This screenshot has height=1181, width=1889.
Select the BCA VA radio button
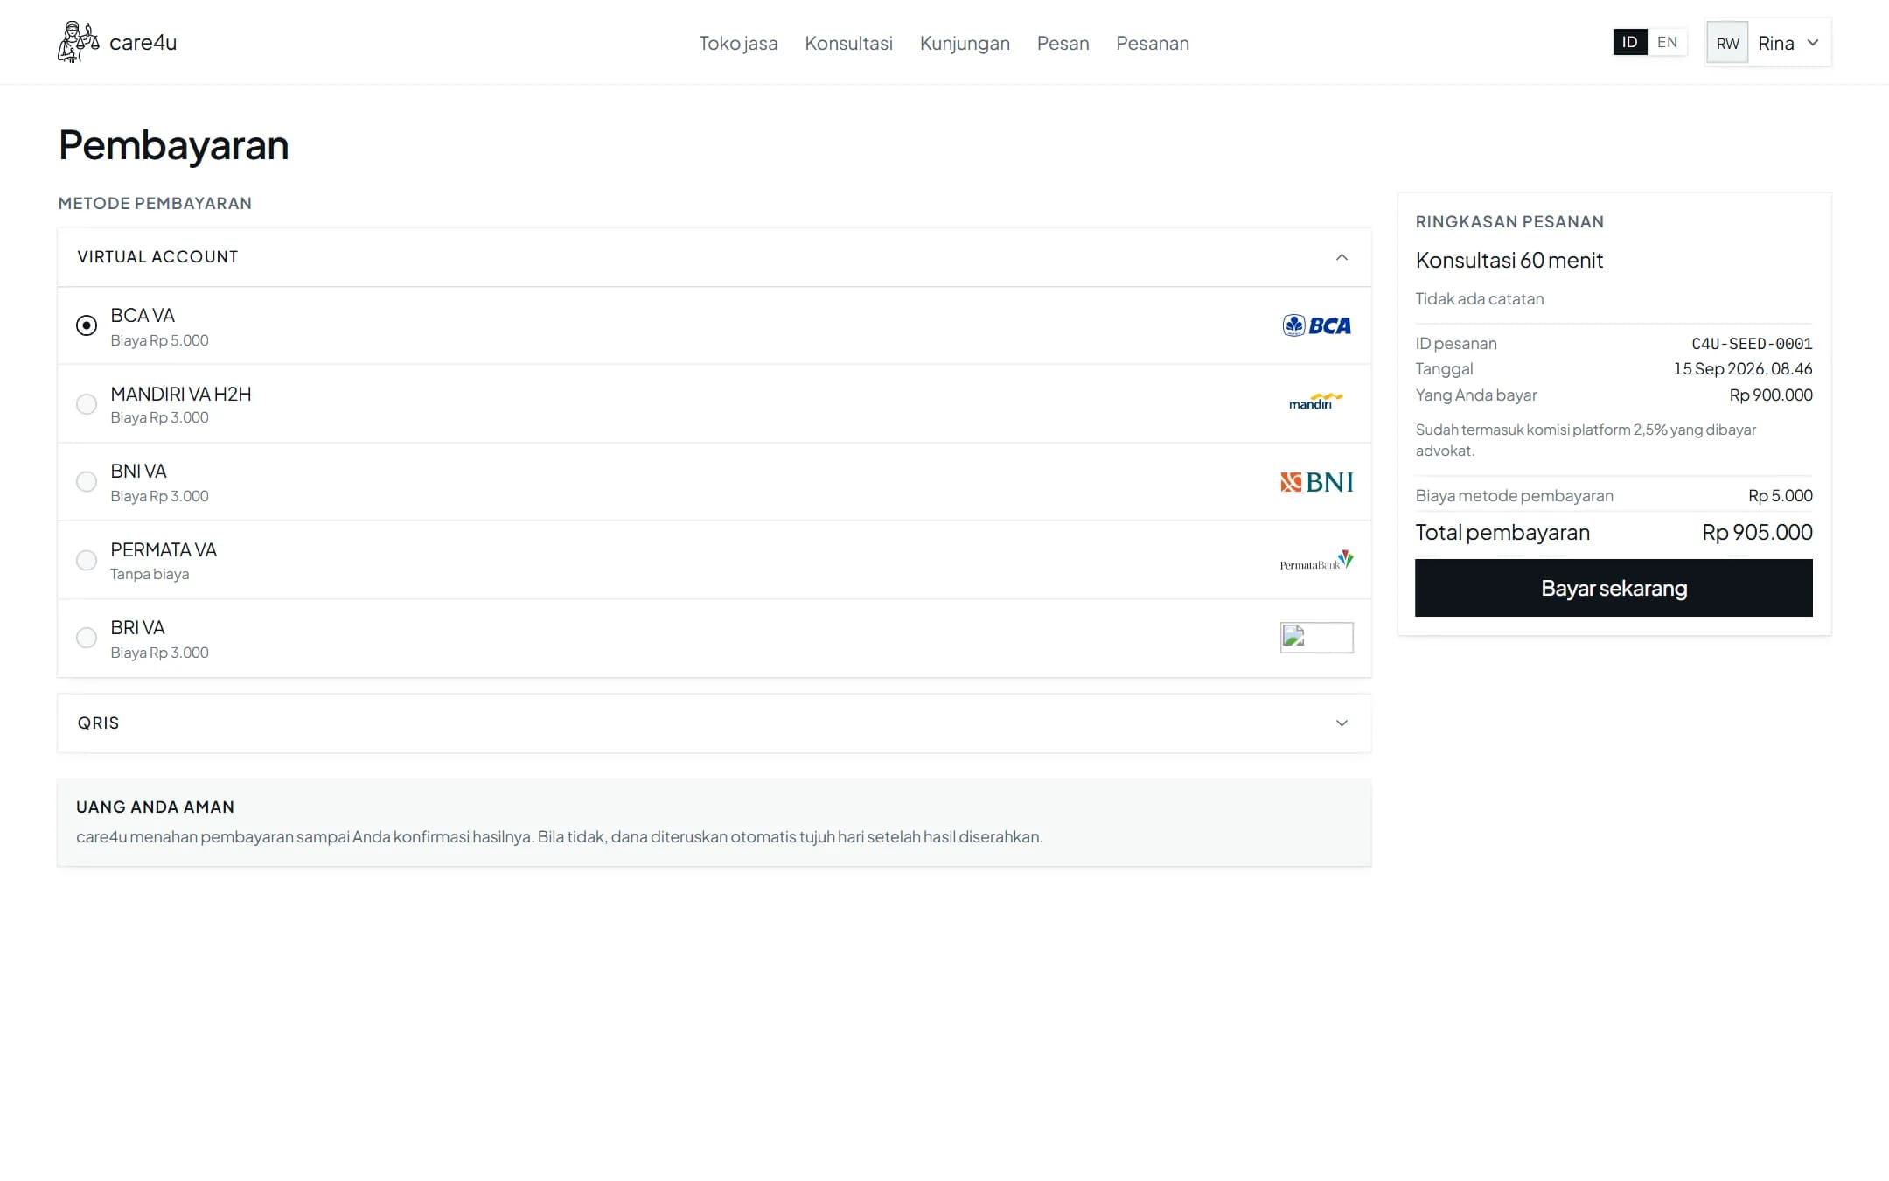point(87,325)
